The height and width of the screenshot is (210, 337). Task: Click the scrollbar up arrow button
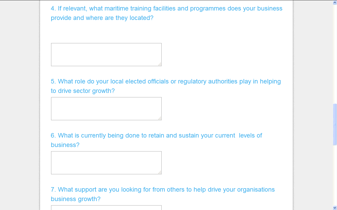(x=335, y=2)
